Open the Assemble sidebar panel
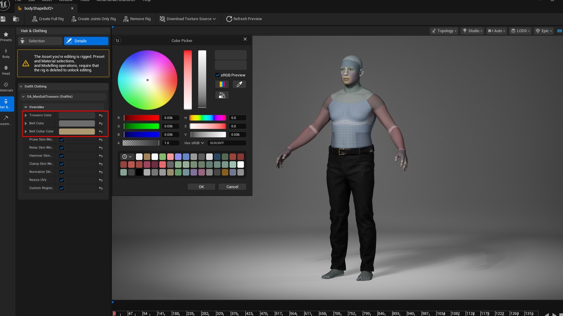Viewport: 563px width, 316px height. 6,121
